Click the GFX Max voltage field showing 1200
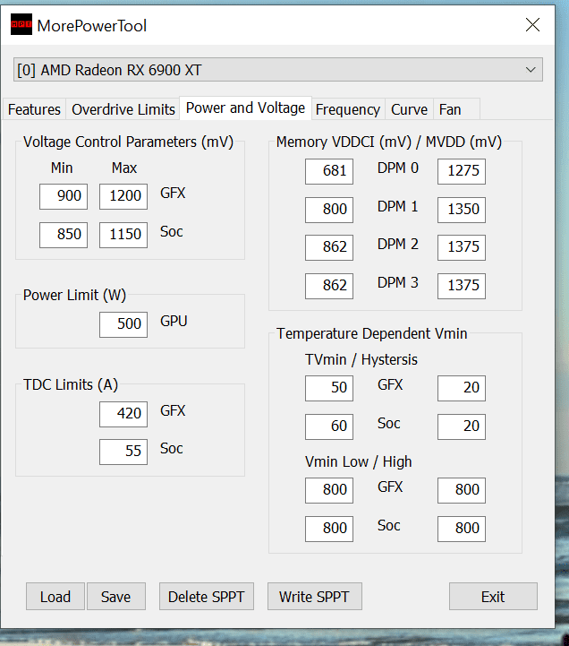The image size is (569, 646). click(x=123, y=196)
